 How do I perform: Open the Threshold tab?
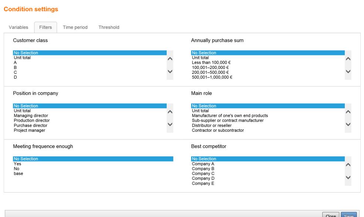109,27
